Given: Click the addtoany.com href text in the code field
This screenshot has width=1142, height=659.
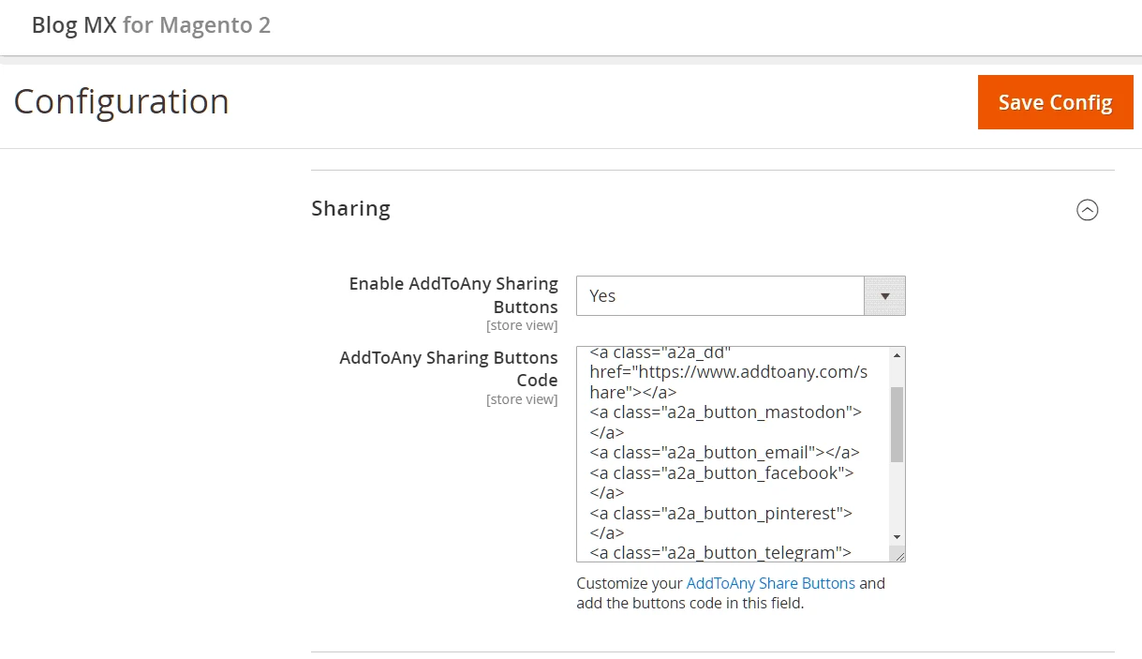Looking at the screenshot, I should (728, 372).
